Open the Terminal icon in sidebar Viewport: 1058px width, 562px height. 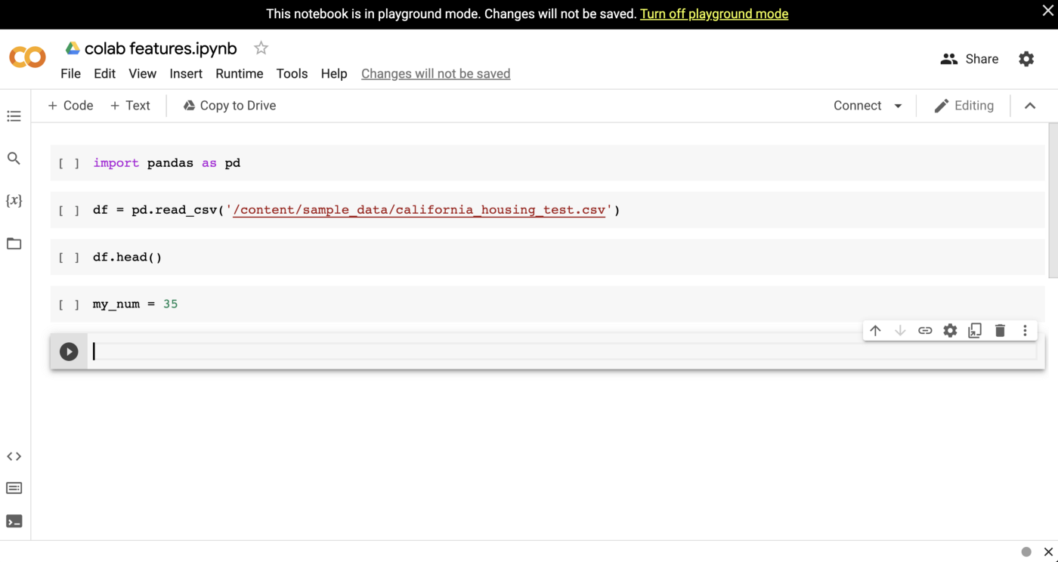coord(14,521)
